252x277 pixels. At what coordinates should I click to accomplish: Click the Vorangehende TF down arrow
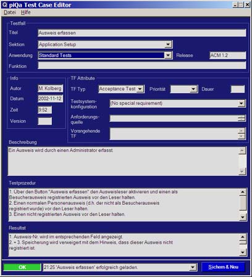click(241, 136)
